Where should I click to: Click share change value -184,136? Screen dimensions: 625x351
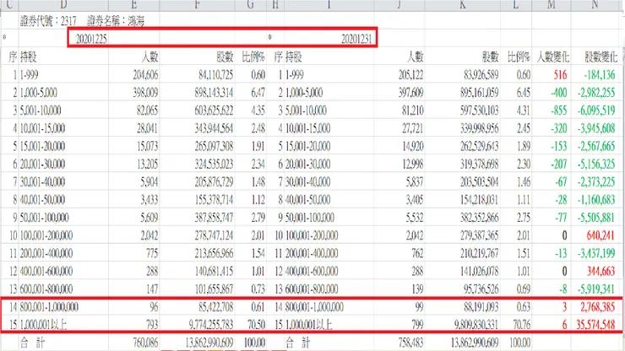600,75
